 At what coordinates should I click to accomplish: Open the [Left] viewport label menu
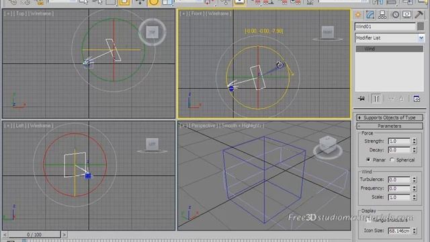click(19, 126)
